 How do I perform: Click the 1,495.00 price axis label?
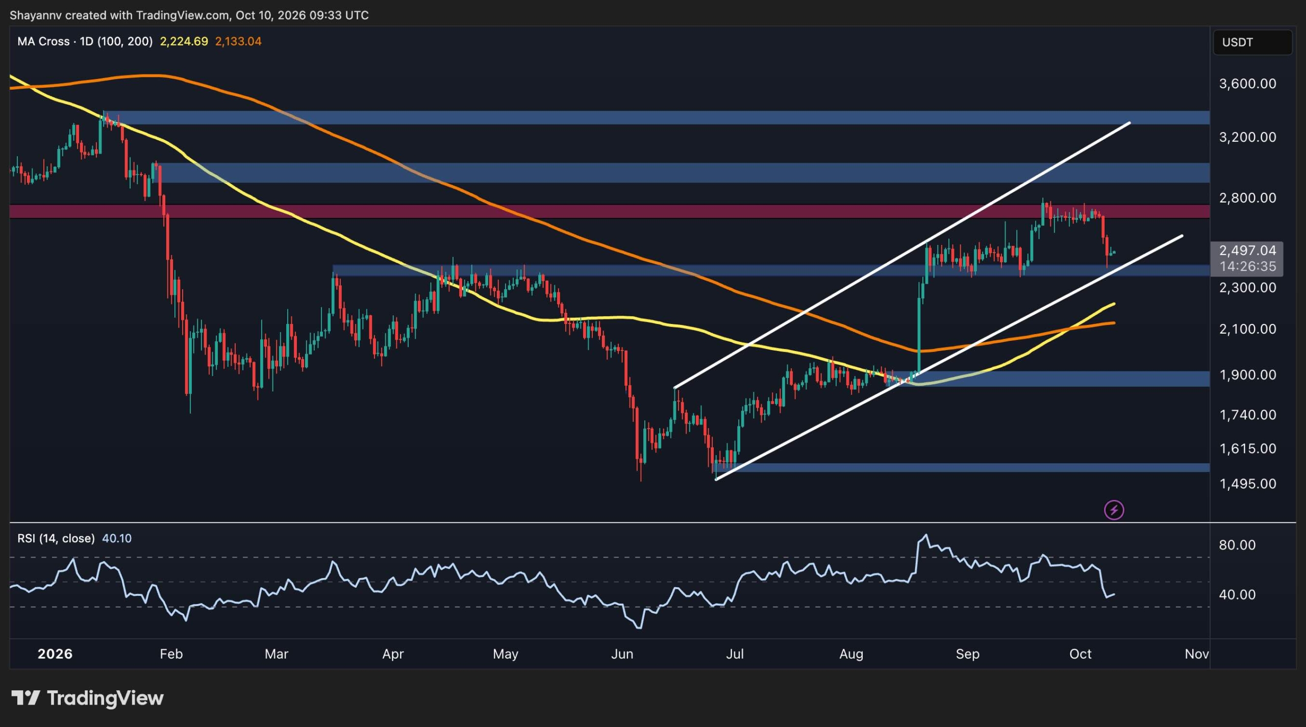pos(1247,484)
